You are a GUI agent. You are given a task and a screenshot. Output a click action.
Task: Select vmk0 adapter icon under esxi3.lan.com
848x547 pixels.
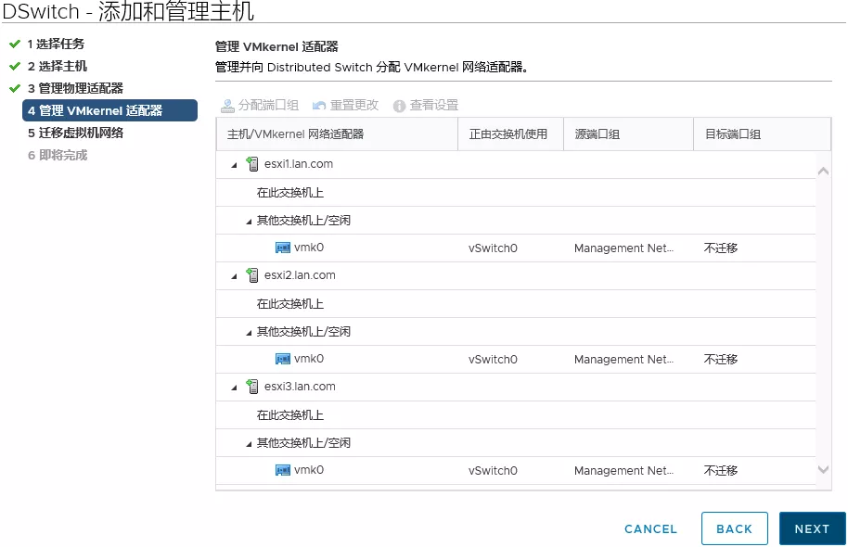click(283, 471)
